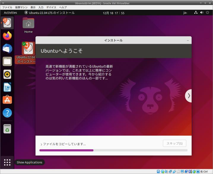This screenshot has width=213, height=174.
Task: Open the Ubuntu installer icon in dock
Action: (7, 23)
